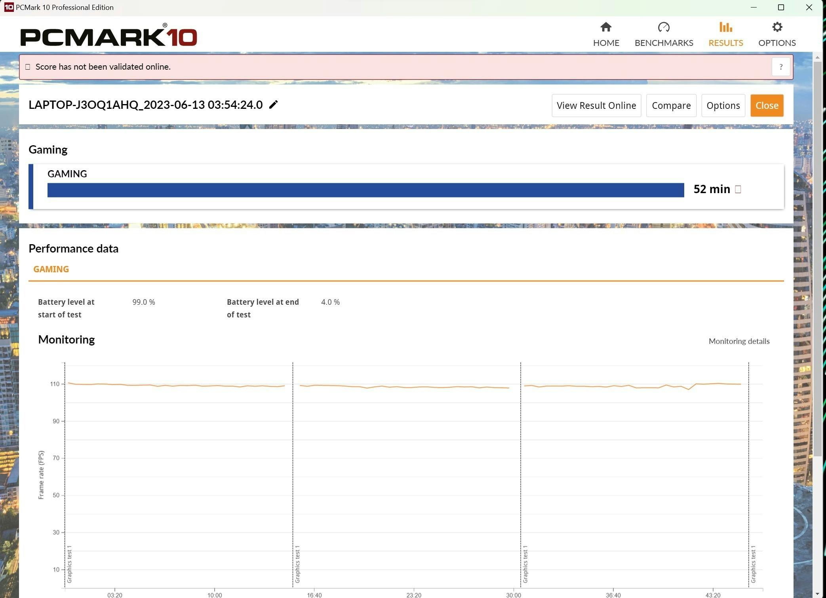This screenshot has height=598, width=826.
Task: Select the RESULTS bar chart icon
Action: (725, 27)
